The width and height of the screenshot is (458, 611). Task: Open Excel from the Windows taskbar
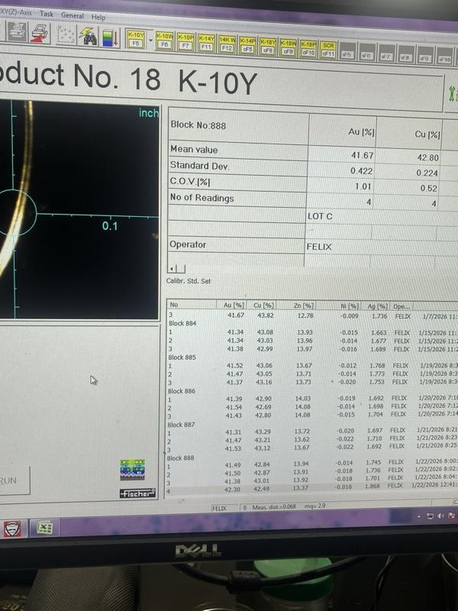tap(44, 528)
